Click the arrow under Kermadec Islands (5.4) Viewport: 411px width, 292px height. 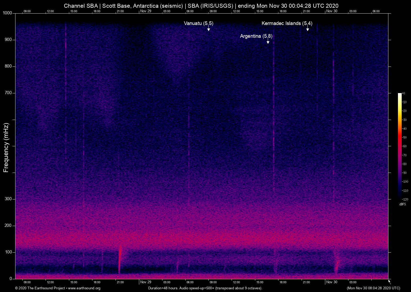coord(307,29)
